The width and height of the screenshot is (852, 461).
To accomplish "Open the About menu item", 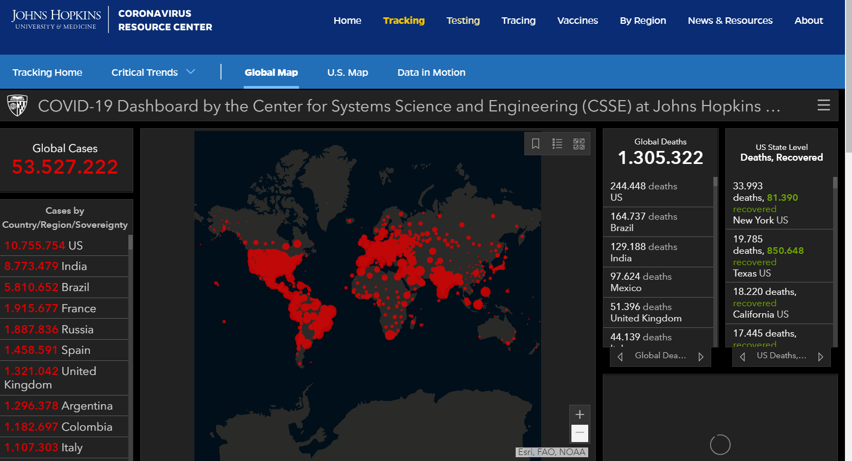I will click(x=809, y=21).
